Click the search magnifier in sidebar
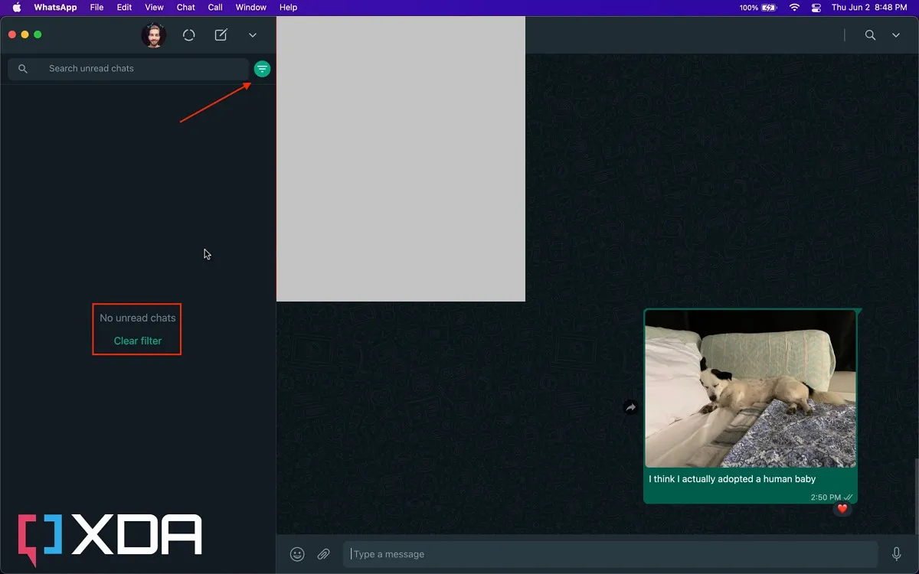919x574 pixels. coord(23,69)
